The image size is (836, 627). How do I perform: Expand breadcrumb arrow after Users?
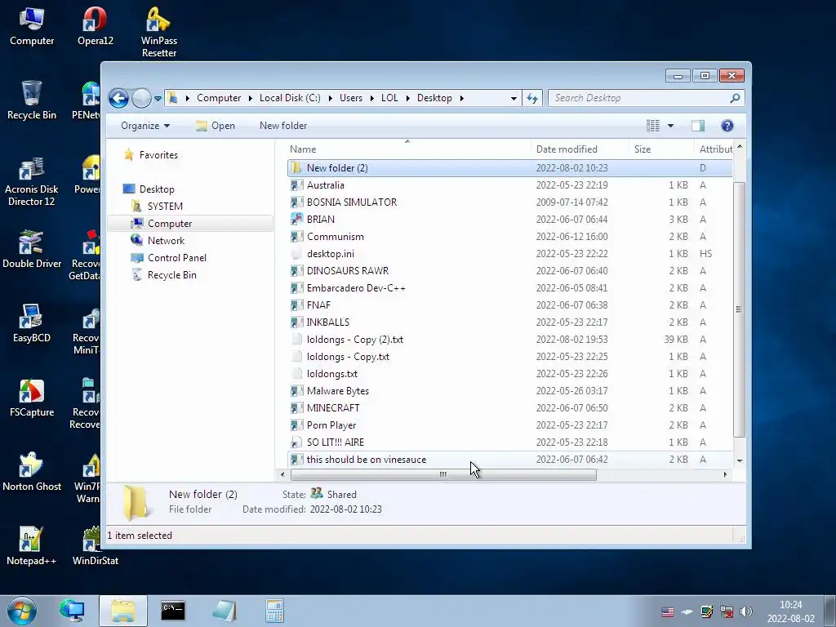pos(371,98)
